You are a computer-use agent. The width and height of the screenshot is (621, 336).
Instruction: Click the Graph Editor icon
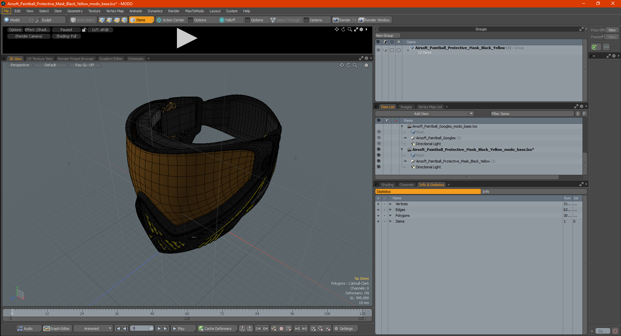[x=47, y=329]
